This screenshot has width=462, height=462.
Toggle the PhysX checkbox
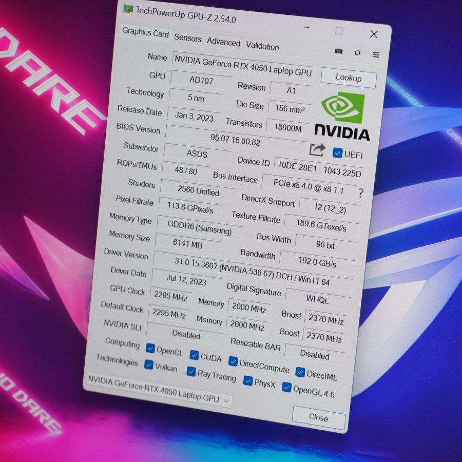[248, 381]
